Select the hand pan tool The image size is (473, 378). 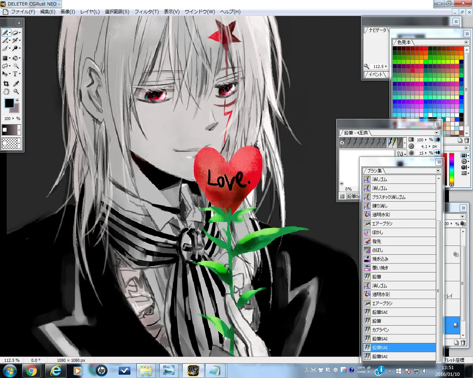click(6, 91)
